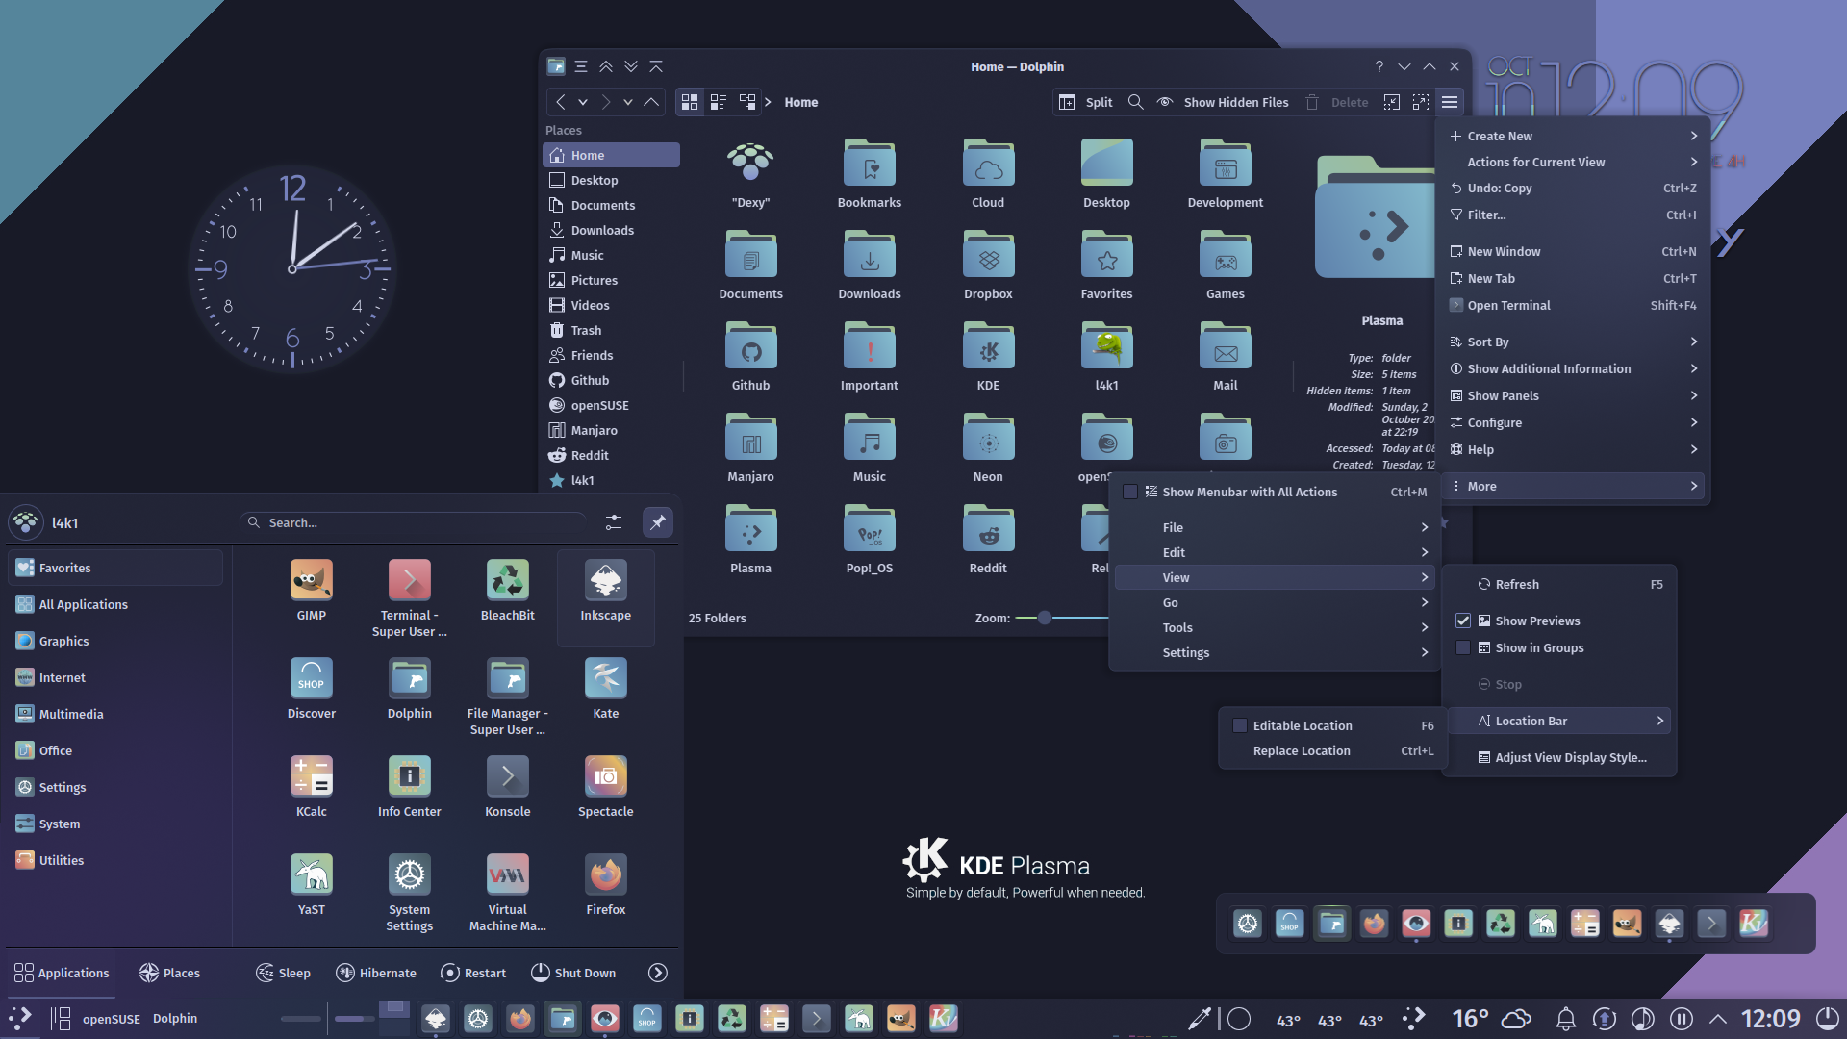Viewport: 1847px width, 1039px height.
Task: Open the New Tab menu entry
Action: pyautogui.click(x=1574, y=278)
